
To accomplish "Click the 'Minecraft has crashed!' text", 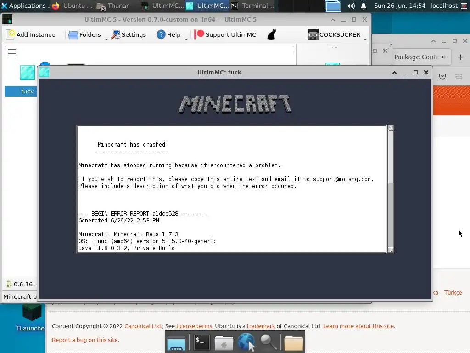I will point(133,145).
